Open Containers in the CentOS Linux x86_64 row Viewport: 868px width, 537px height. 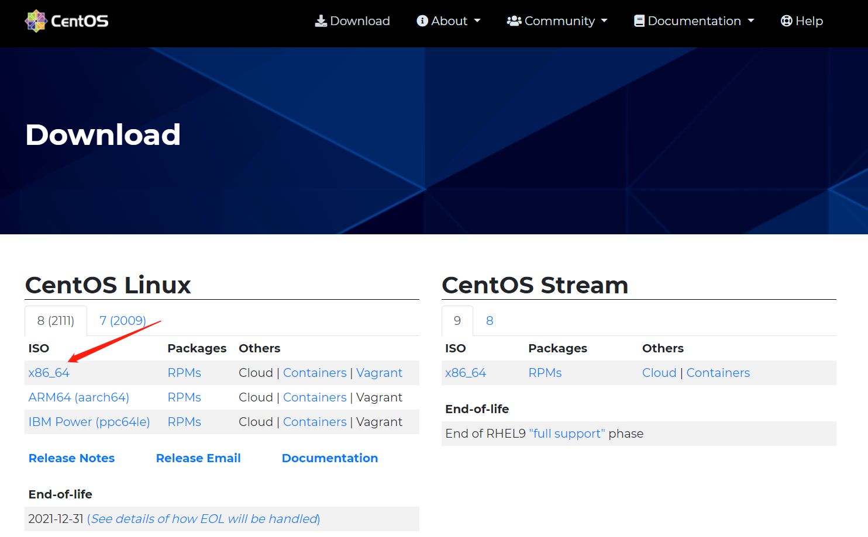(x=315, y=373)
